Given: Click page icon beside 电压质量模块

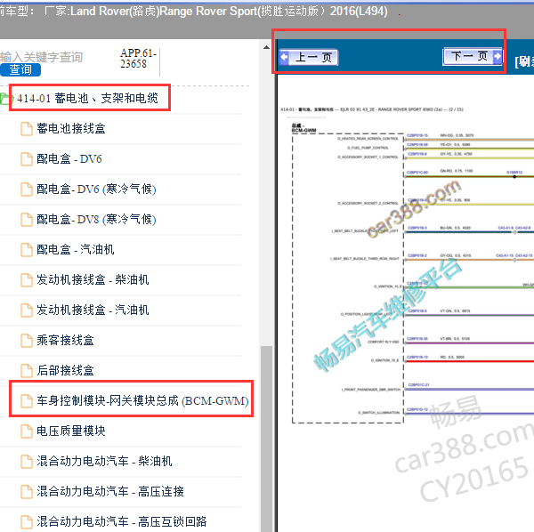Looking at the screenshot, I should [27, 431].
